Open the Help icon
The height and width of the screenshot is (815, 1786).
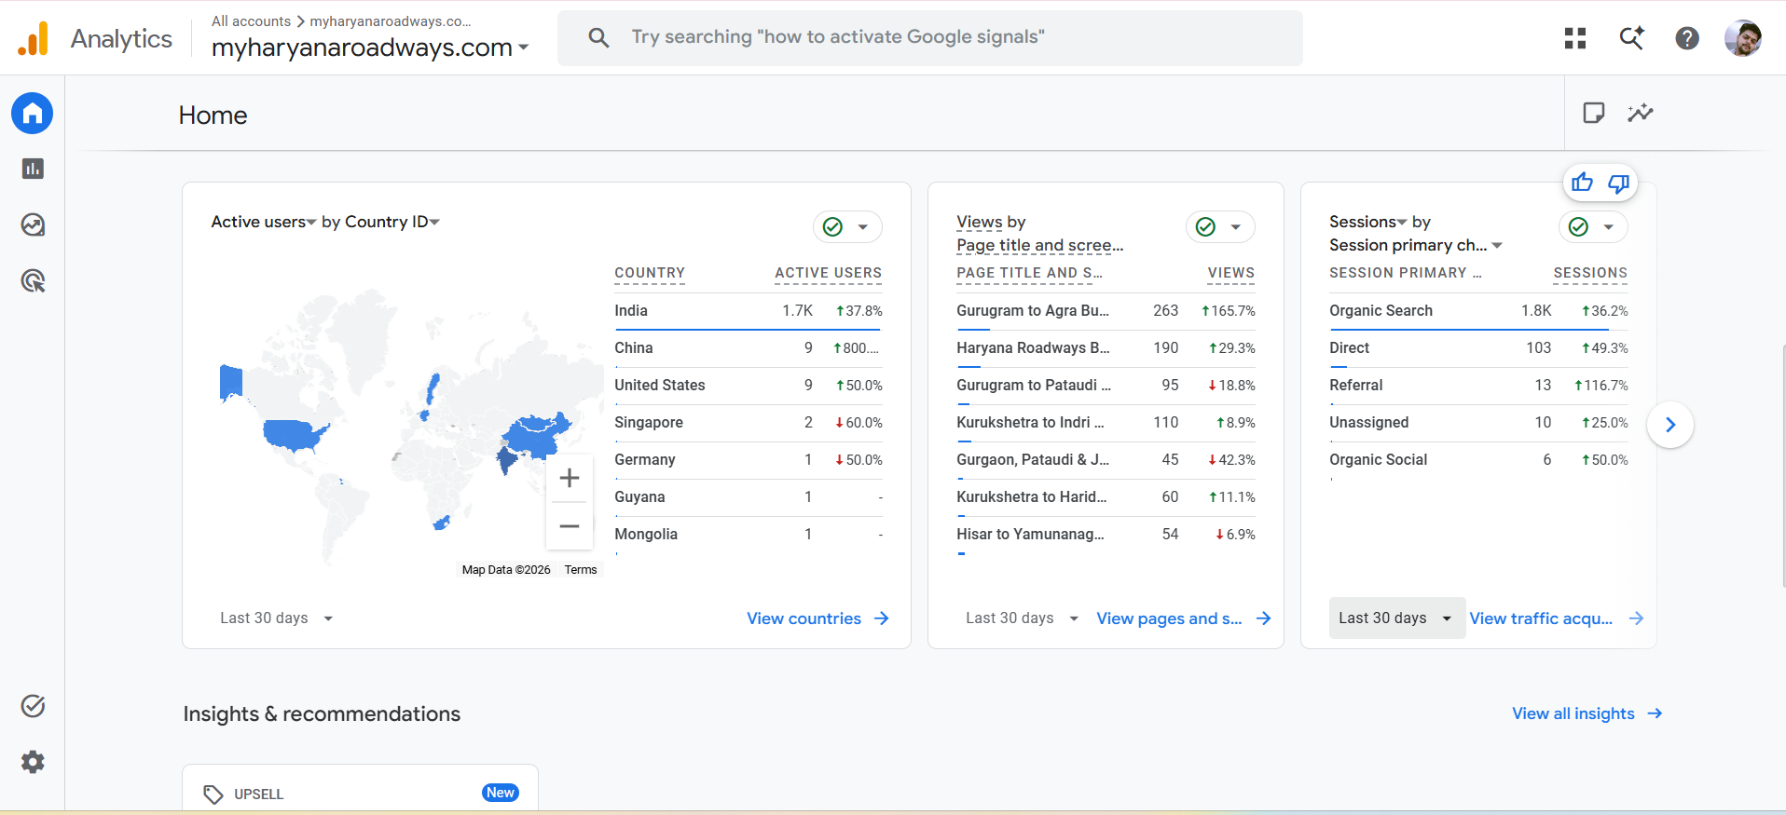[1687, 38]
